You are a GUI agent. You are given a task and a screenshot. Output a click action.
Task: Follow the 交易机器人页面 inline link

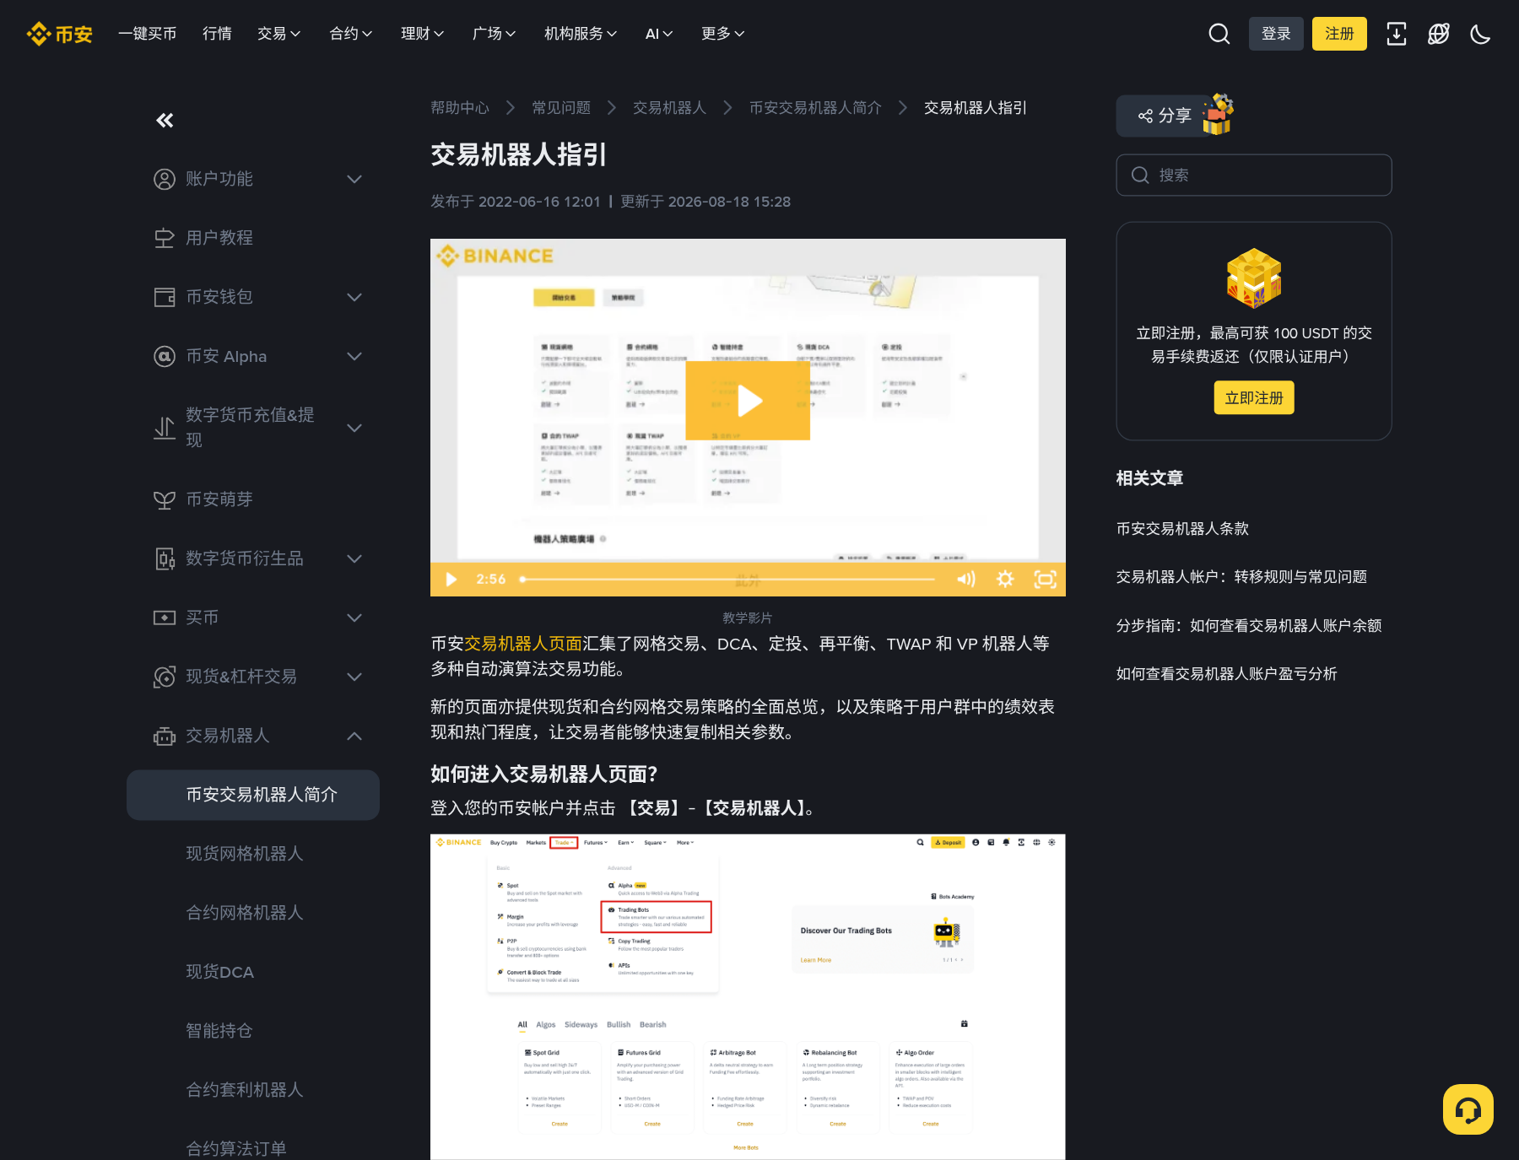523,644
